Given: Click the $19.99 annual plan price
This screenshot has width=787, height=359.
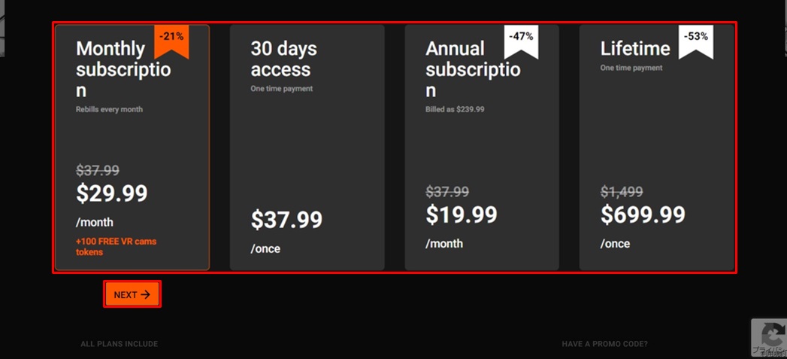Looking at the screenshot, I should coord(462,215).
